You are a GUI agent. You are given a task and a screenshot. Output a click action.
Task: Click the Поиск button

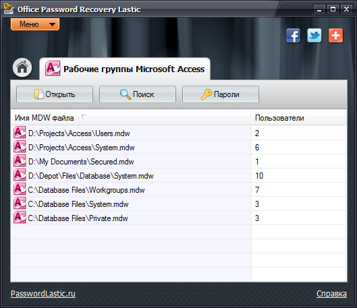[138, 94]
